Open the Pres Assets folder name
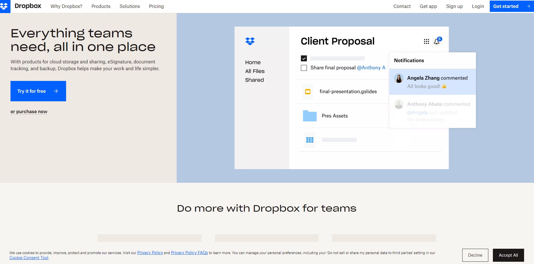534x264 pixels. click(335, 116)
